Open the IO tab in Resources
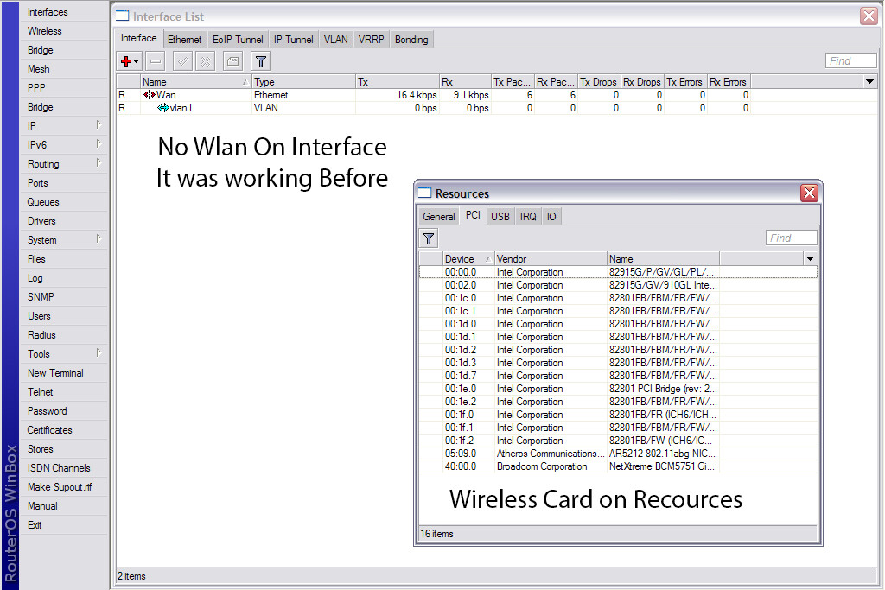The image size is (885, 590). [x=551, y=217]
